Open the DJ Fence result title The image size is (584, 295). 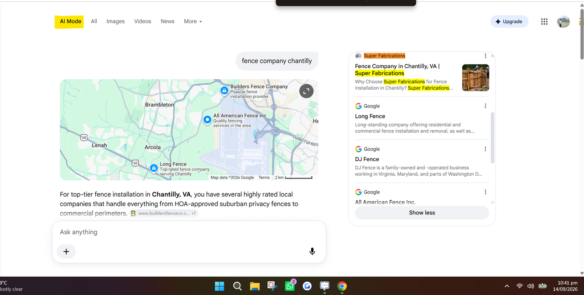coord(367,159)
